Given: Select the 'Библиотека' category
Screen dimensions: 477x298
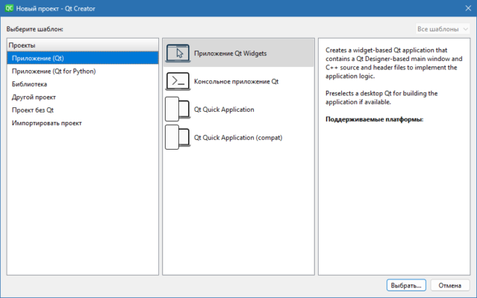Looking at the screenshot, I should (x=83, y=84).
